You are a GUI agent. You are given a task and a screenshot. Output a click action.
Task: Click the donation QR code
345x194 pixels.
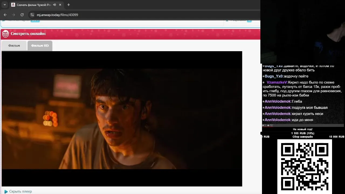[305, 167]
